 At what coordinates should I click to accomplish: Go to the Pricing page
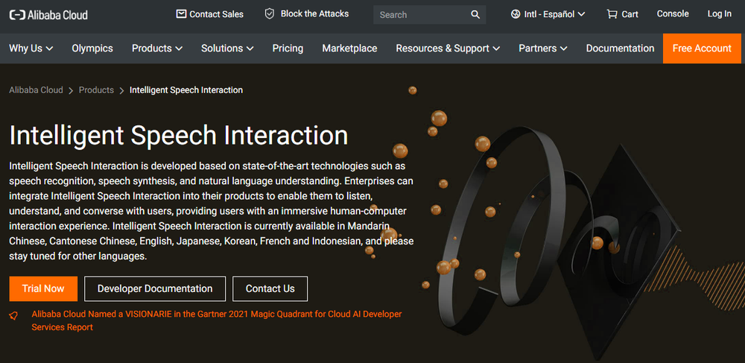click(288, 48)
